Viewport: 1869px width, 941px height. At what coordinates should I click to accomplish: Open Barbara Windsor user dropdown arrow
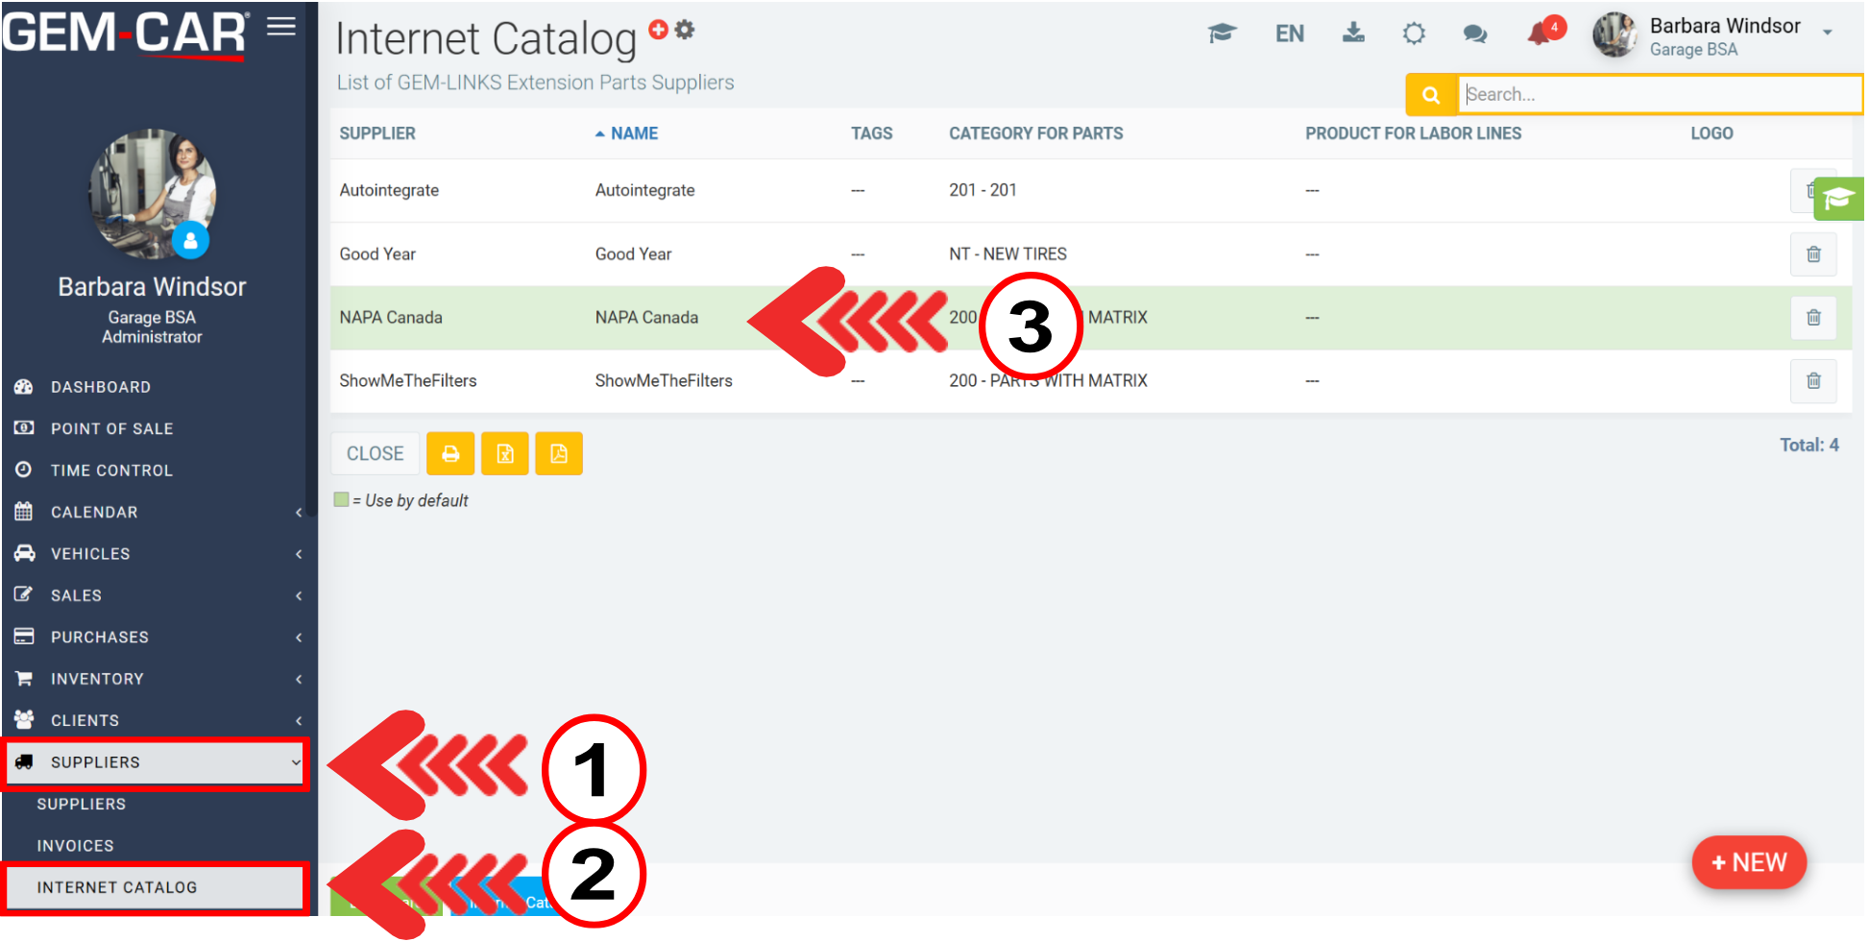click(1828, 33)
